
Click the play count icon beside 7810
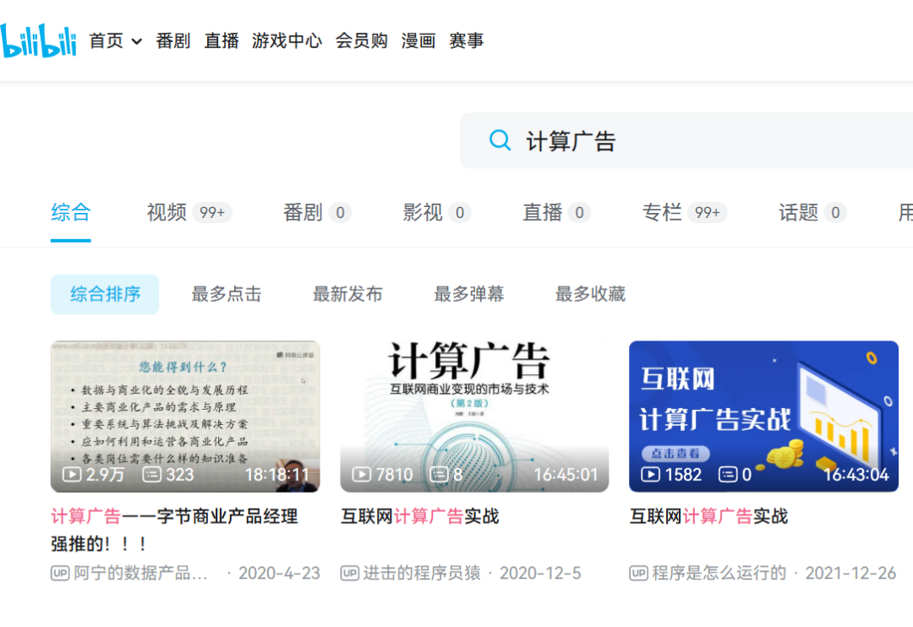(x=362, y=474)
